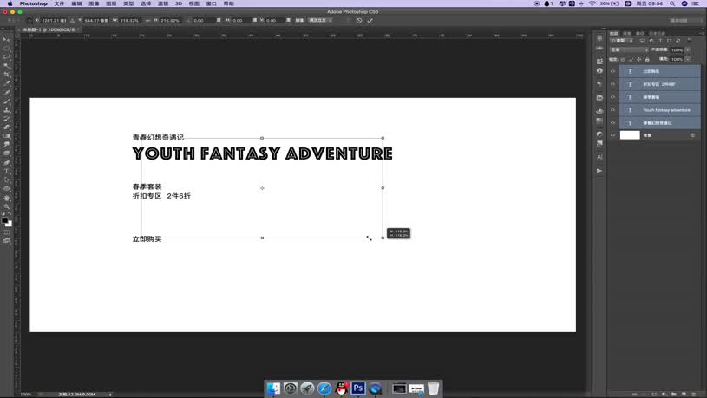The height and width of the screenshot is (398, 707).
Task: Open the status bar info arrow
Action: click(110, 395)
